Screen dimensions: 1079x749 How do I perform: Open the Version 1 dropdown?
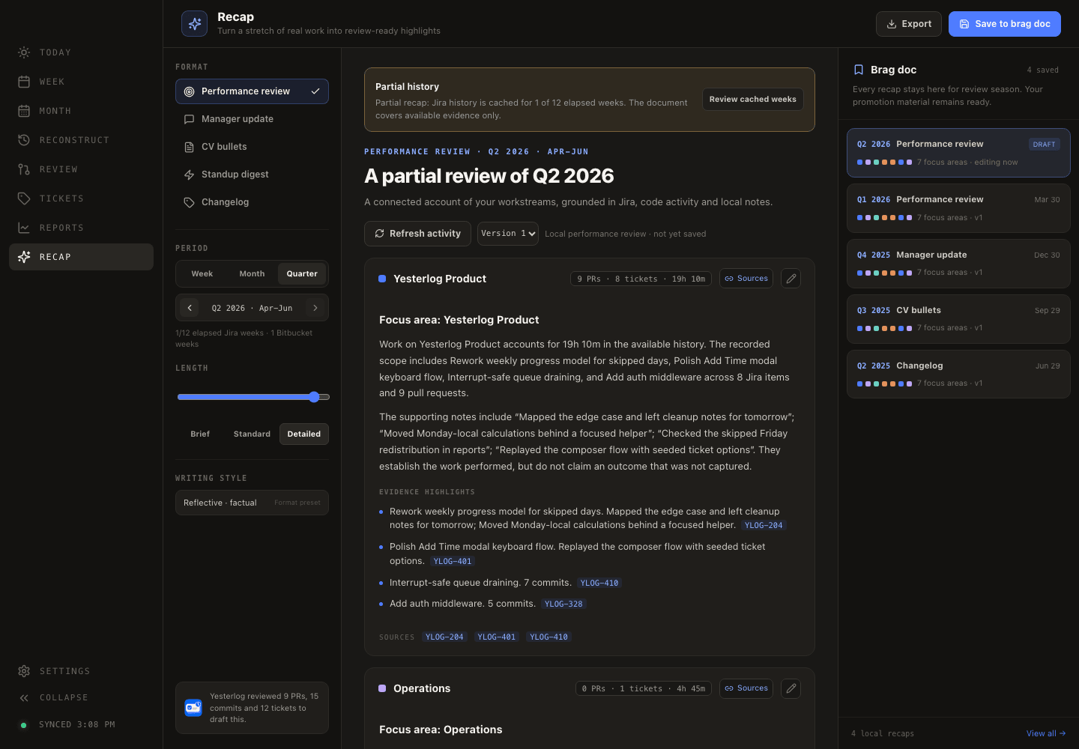click(x=508, y=234)
